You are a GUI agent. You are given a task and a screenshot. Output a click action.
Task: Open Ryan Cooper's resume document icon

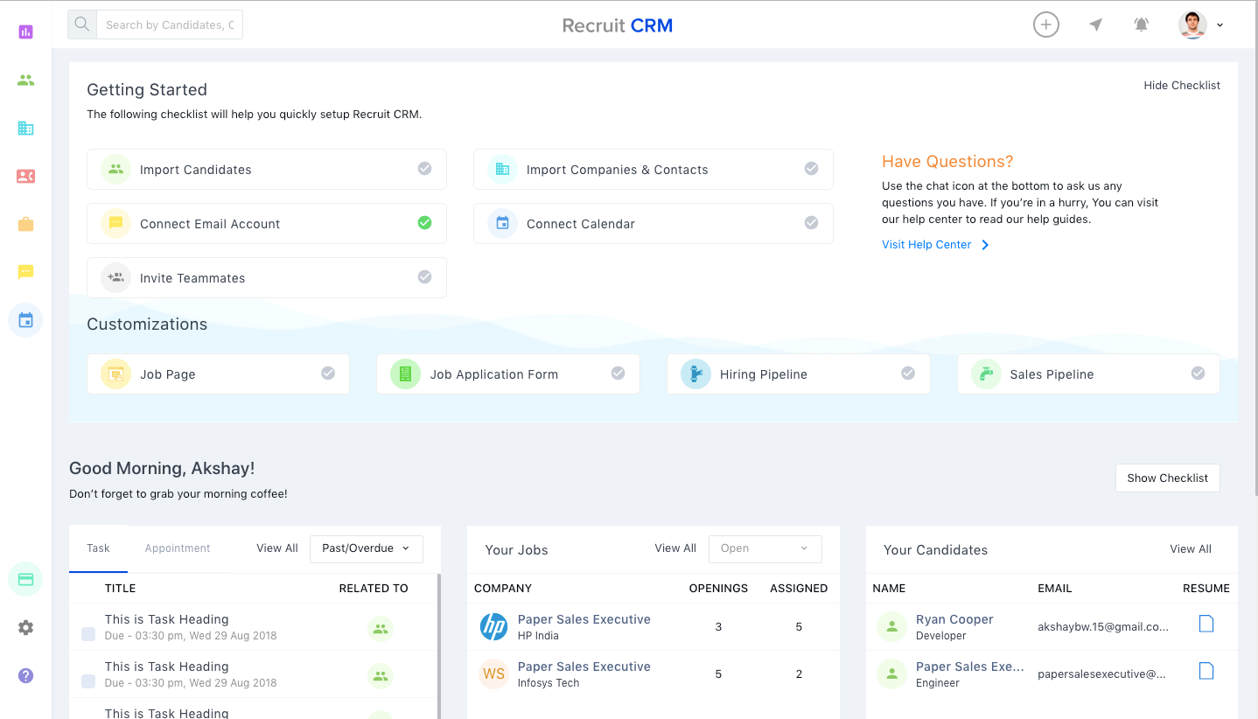[1206, 624]
